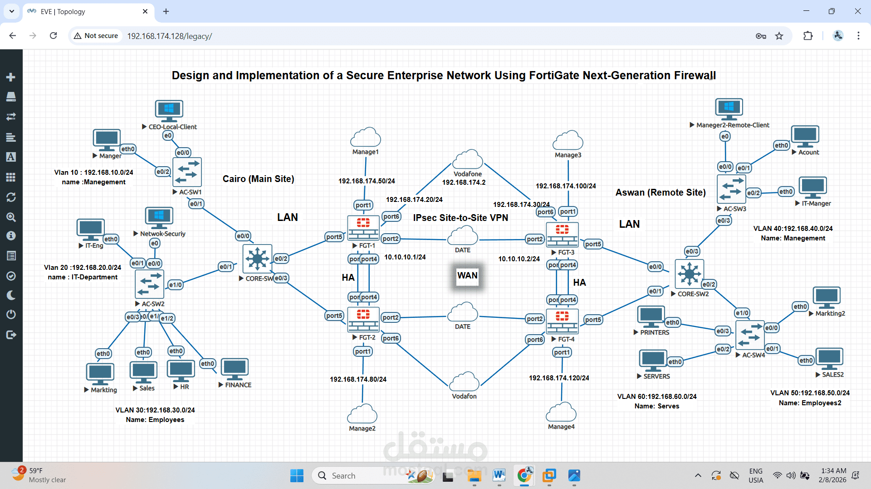The width and height of the screenshot is (871, 489).
Task: Select the Maneger2-Remote-Client Windows PC node
Action: (x=729, y=110)
